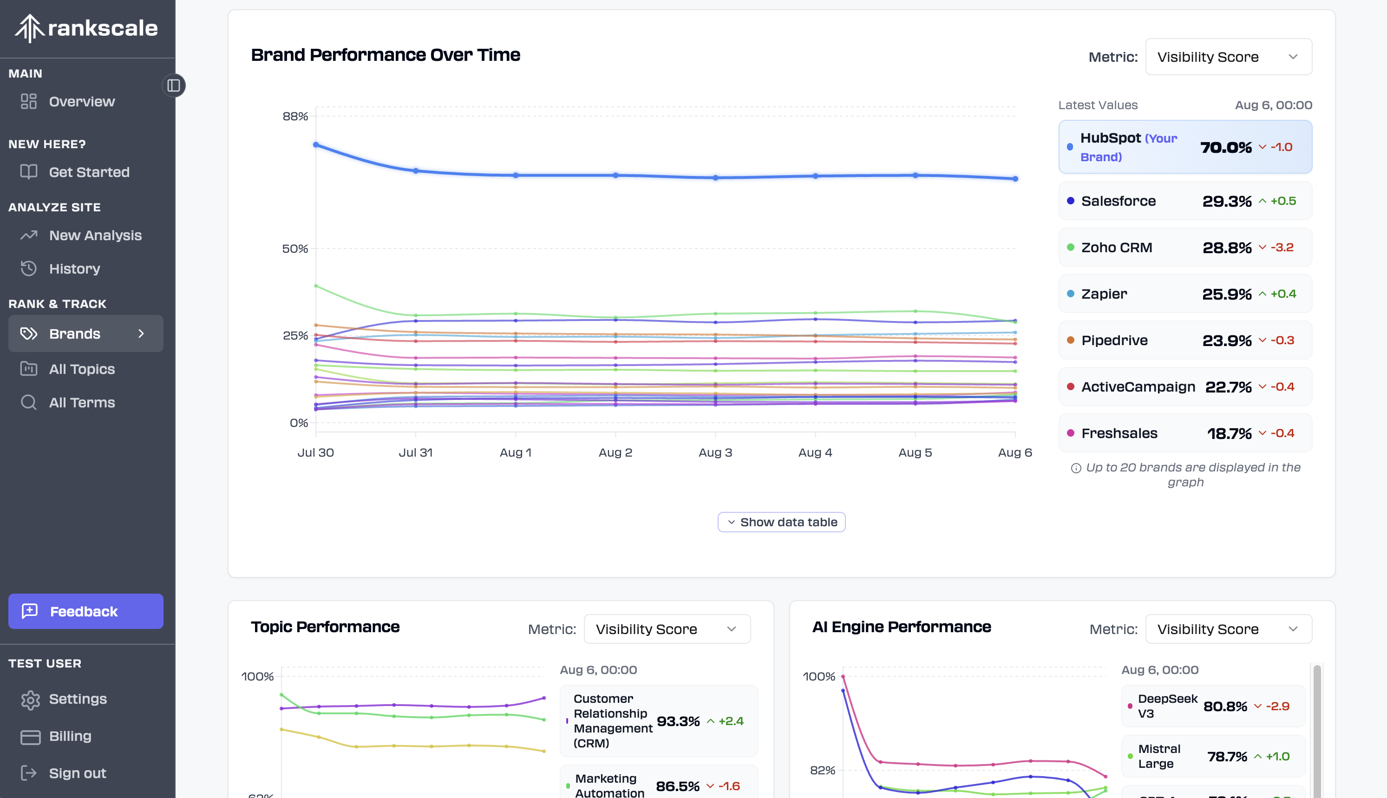Select the Overview grid icon in the sidebar

click(x=28, y=101)
